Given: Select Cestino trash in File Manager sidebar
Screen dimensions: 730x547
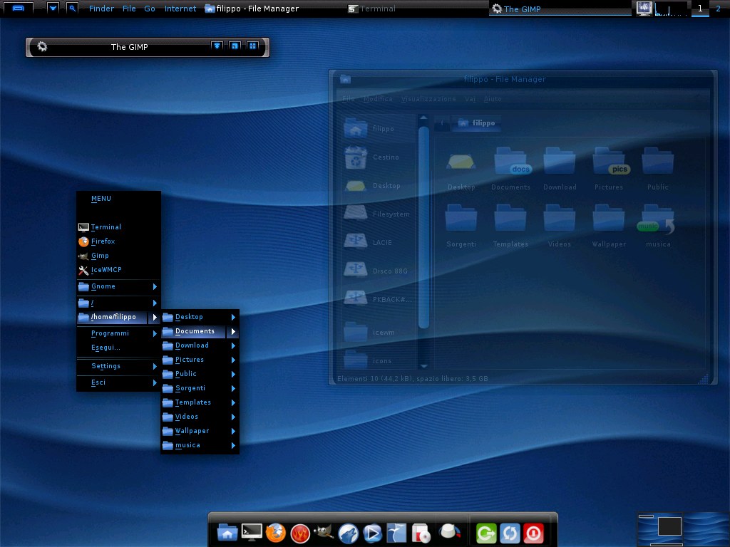Looking at the screenshot, I should coord(377,157).
